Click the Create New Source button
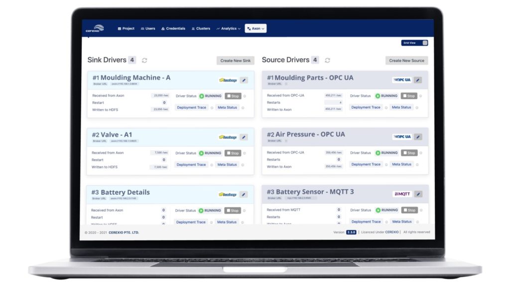510x286 pixels. tap(406, 61)
